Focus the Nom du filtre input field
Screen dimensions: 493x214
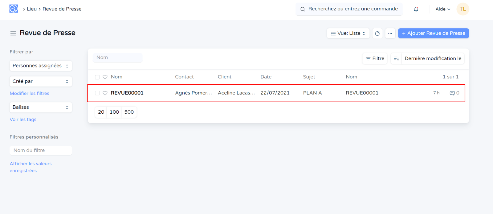(41, 150)
